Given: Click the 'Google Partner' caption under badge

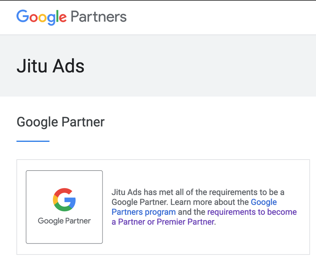Looking at the screenshot, I should (x=64, y=221).
